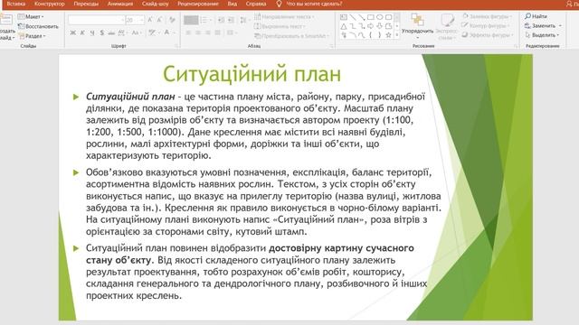
Task: Expand the shapes gallery with More arrow
Action: click(397, 35)
